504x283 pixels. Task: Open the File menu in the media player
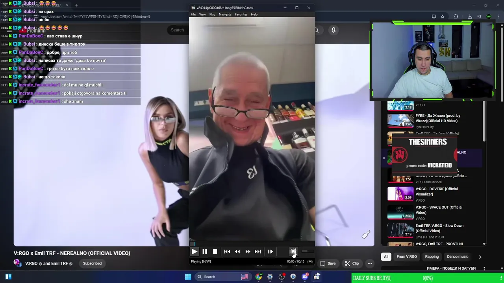coord(193,15)
